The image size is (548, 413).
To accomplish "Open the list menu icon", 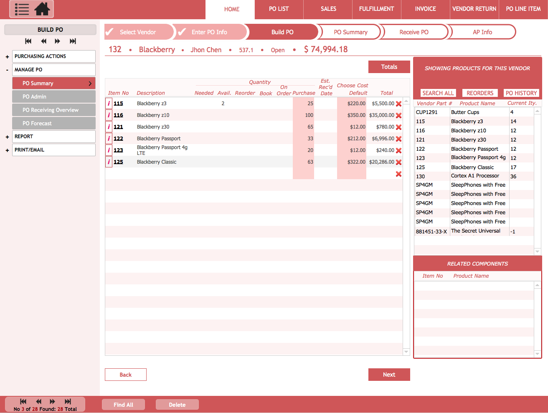I will pyautogui.click(x=22, y=9).
